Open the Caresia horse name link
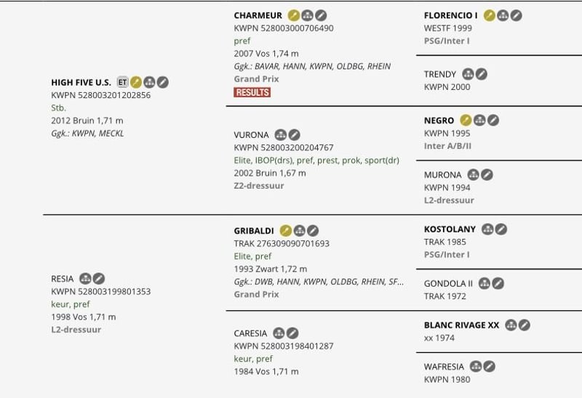This screenshot has width=582, height=398. click(250, 333)
